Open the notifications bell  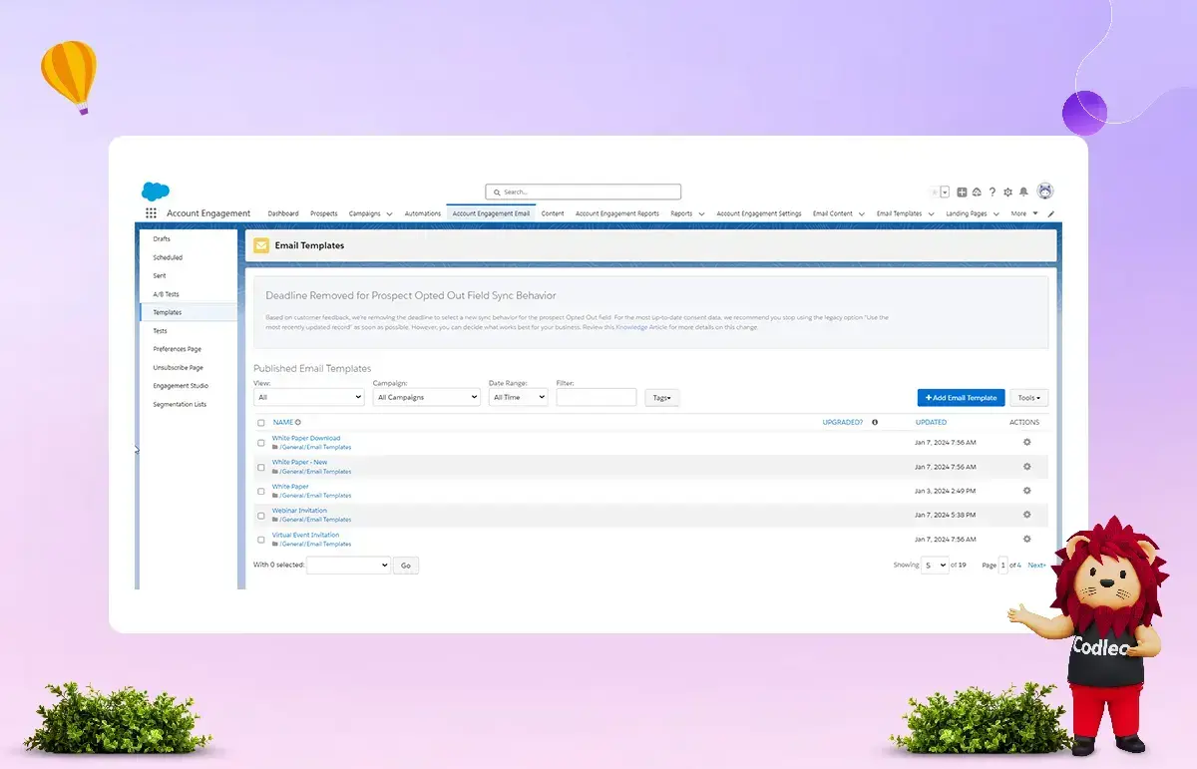pyautogui.click(x=1023, y=192)
